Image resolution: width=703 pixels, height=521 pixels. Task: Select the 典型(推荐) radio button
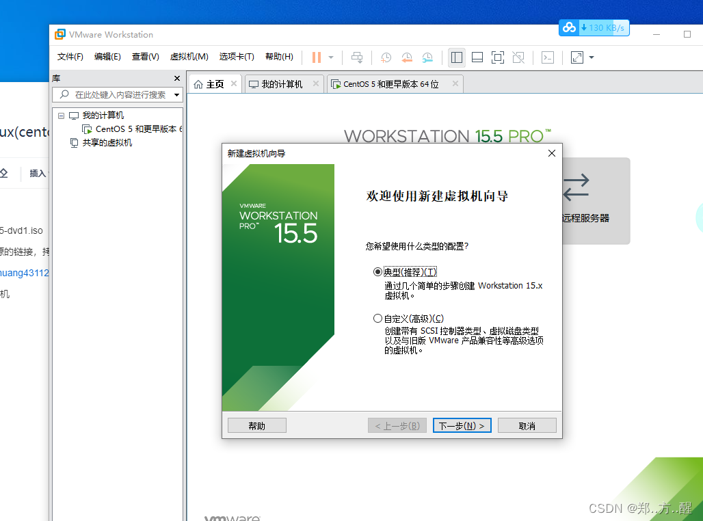tap(378, 271)
